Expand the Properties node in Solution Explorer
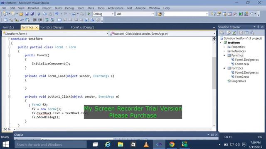Image resolution: width=266 pixels, height=149 pixels. (x=224, y=47)
